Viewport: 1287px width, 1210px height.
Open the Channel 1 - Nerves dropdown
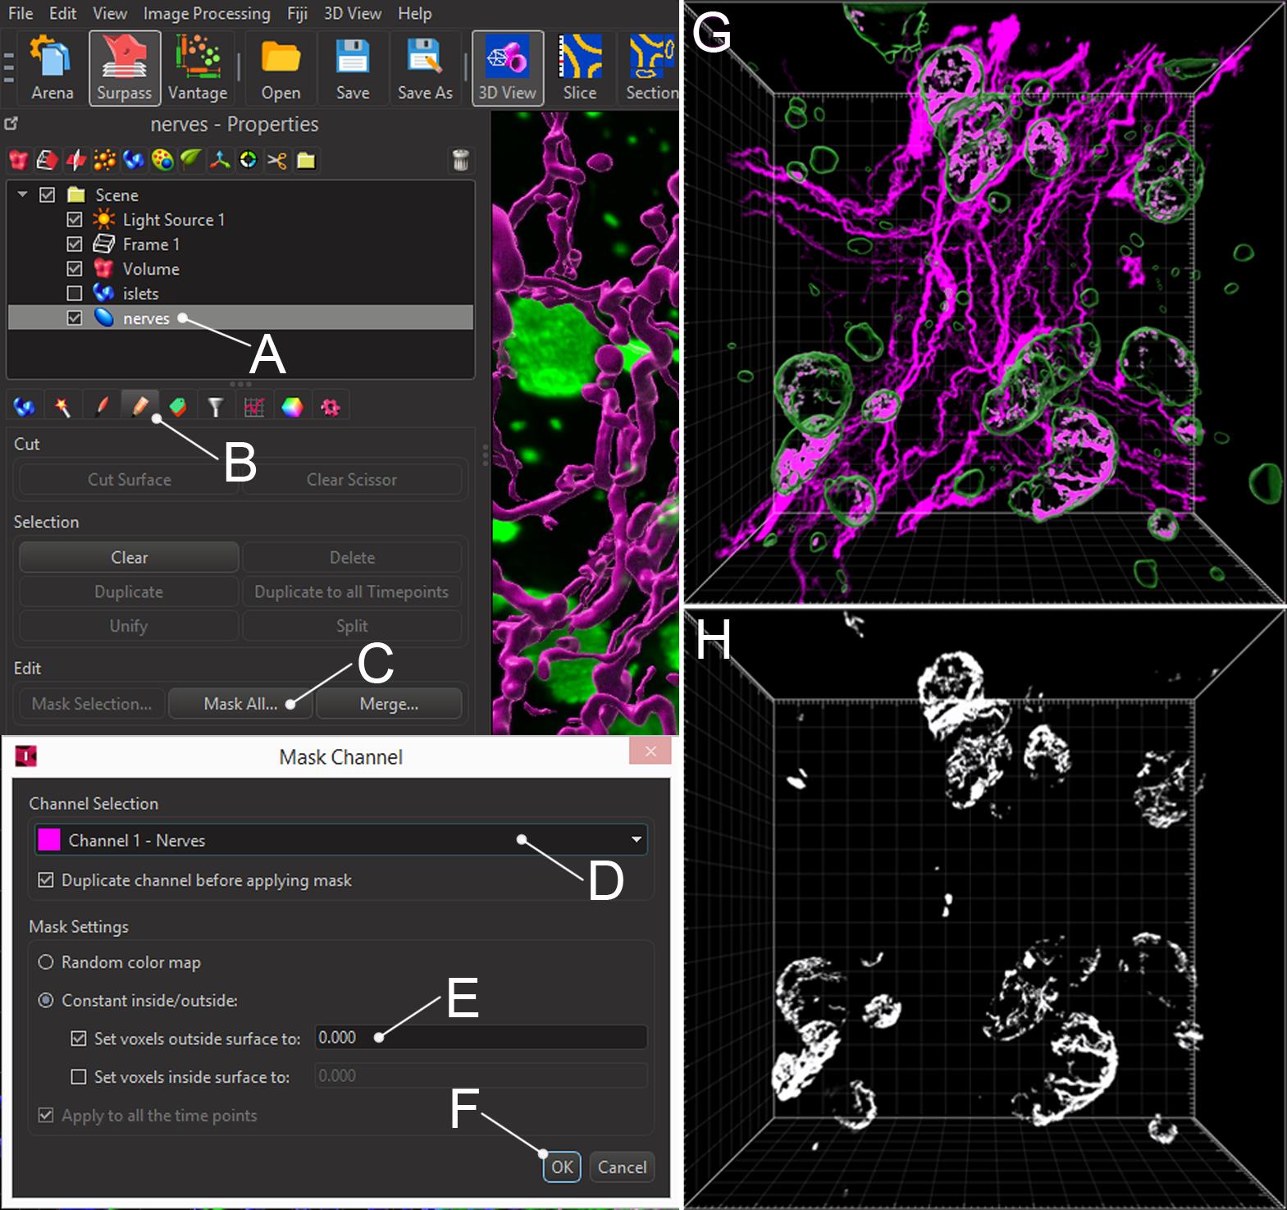click(x=341, y=840)
